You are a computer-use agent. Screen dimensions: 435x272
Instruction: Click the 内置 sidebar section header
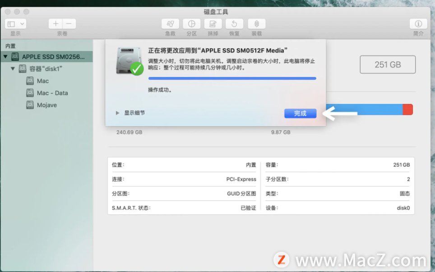click(10, 46)
